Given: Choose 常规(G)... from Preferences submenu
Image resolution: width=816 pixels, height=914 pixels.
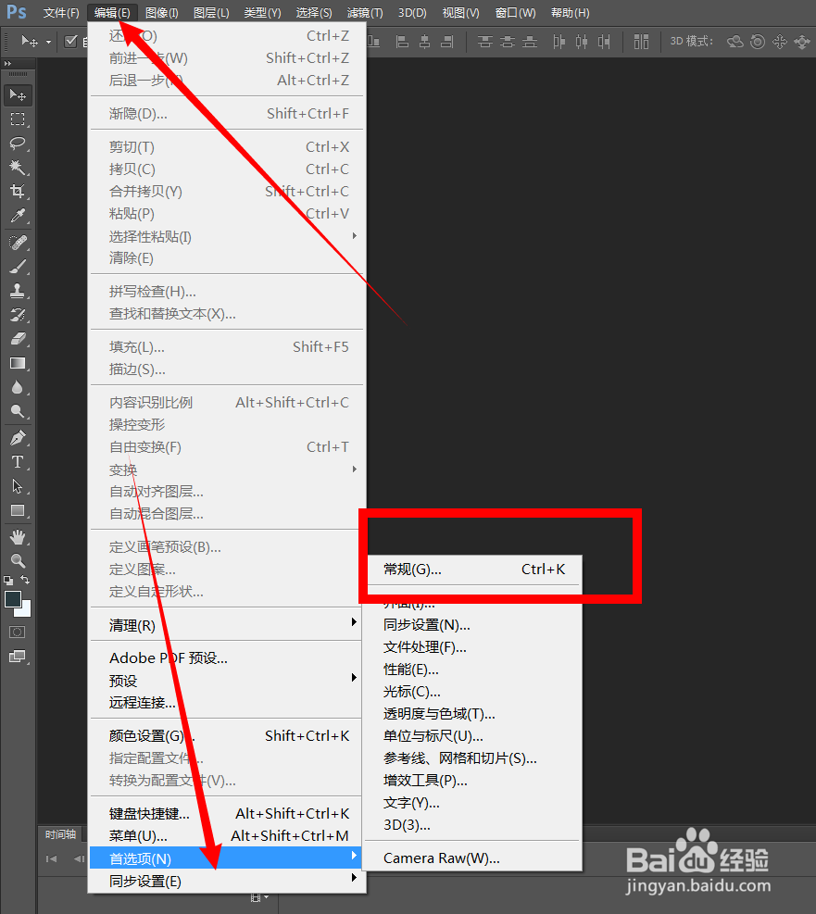Looking at the screenshot, I should coord(473,570).
